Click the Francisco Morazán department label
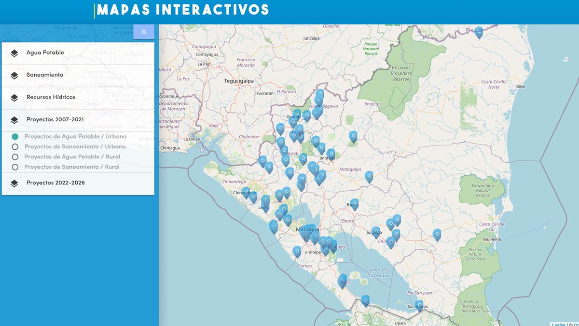 point(246,63)
